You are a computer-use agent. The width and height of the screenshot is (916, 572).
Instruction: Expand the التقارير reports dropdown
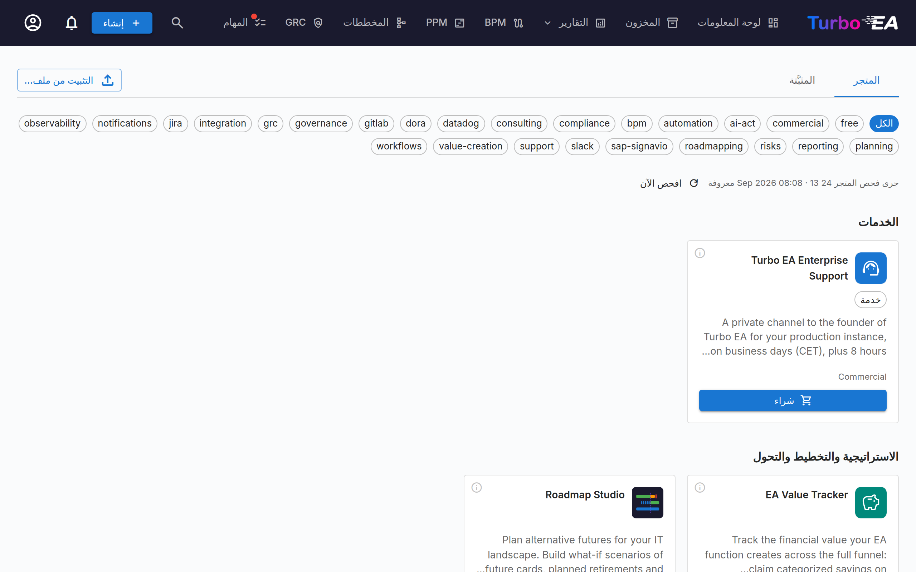(575, 23)
